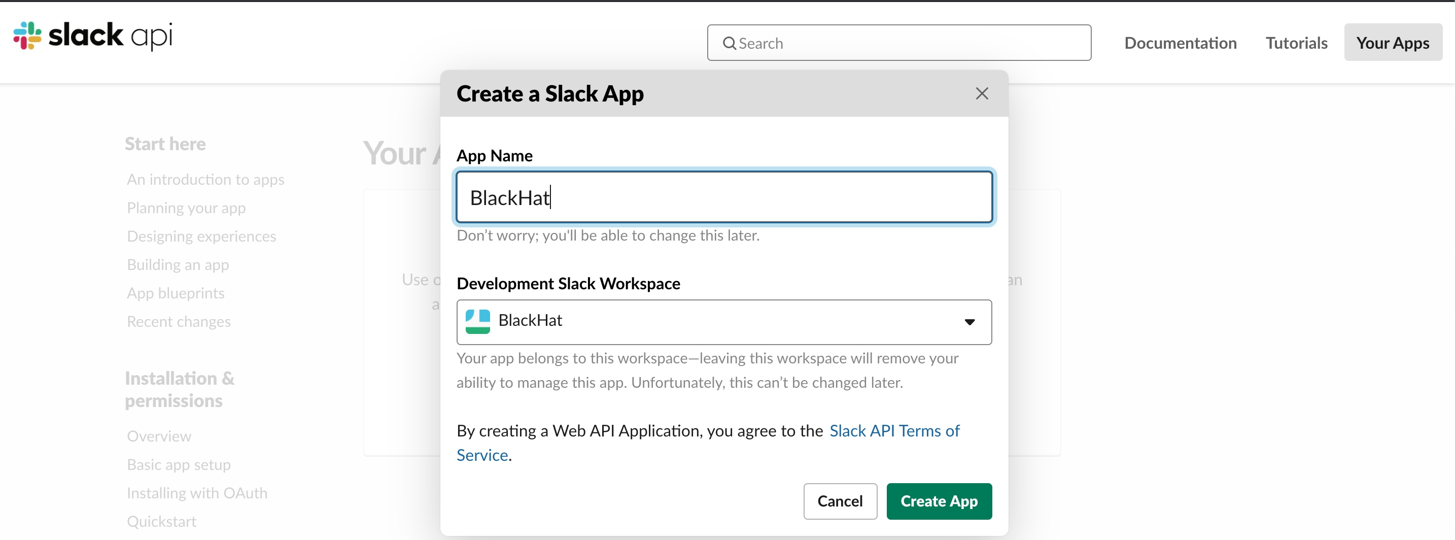1455x540 pixels.
Task: Open Your Apps tab
Action: click(1392, 44)
